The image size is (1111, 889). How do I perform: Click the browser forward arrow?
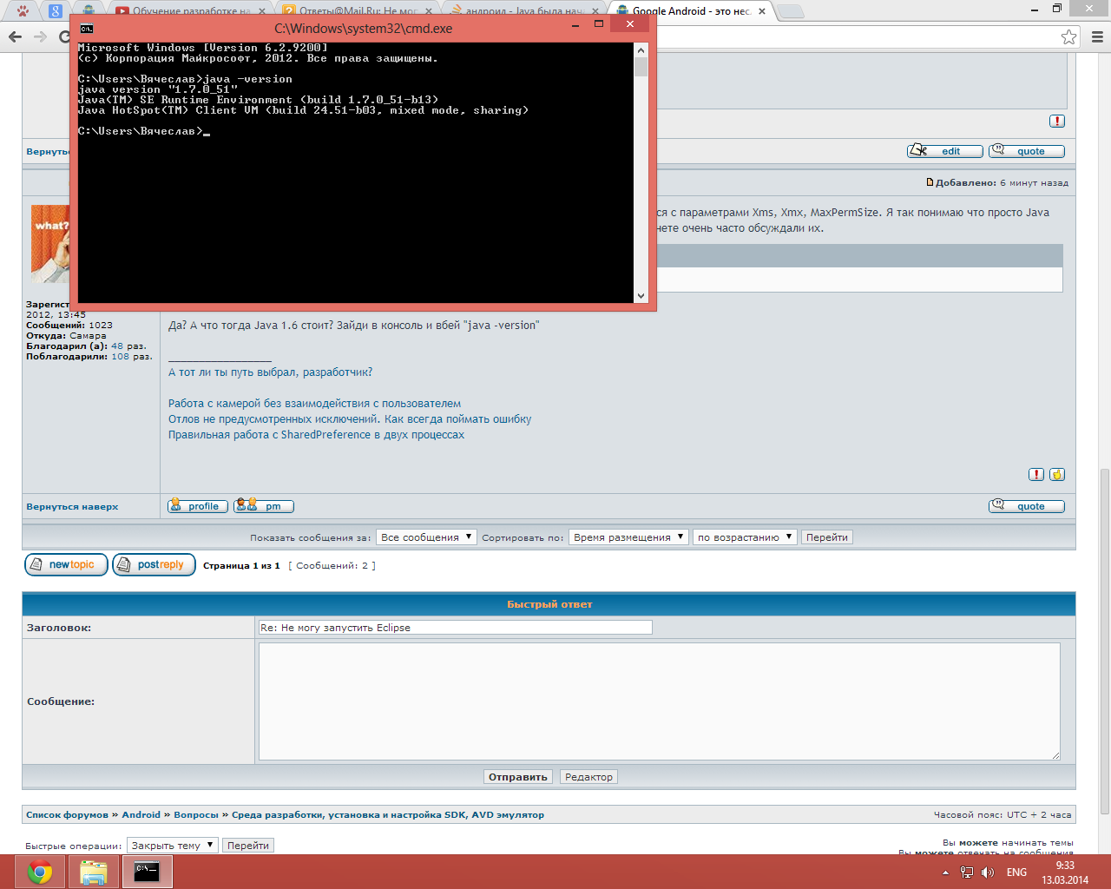tap(40, 36)
